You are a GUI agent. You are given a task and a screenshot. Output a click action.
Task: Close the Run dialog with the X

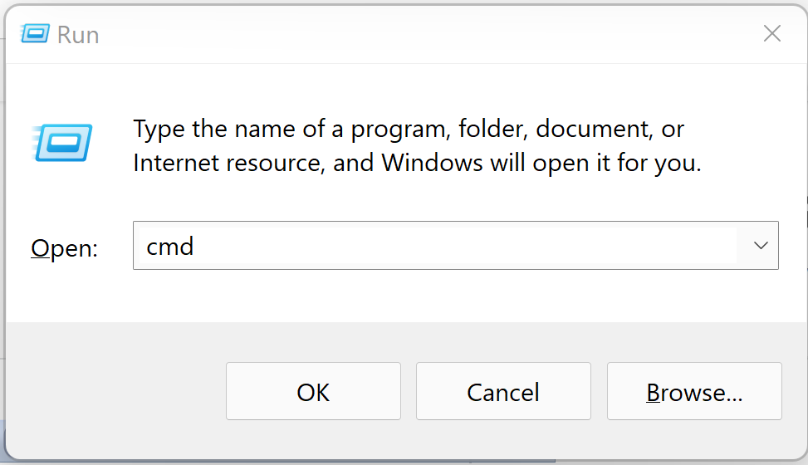point(772,34)
